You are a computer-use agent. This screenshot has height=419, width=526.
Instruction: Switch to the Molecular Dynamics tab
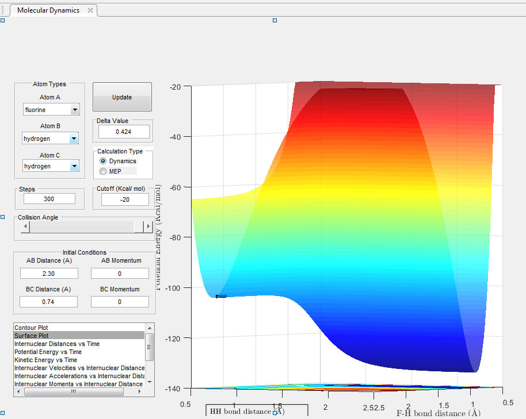(x=48, y=10)
